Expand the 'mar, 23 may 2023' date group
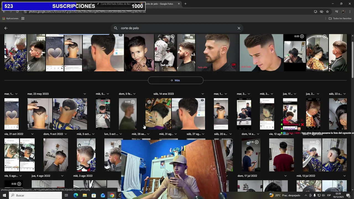The image size is (354, 199). [85, 94]
